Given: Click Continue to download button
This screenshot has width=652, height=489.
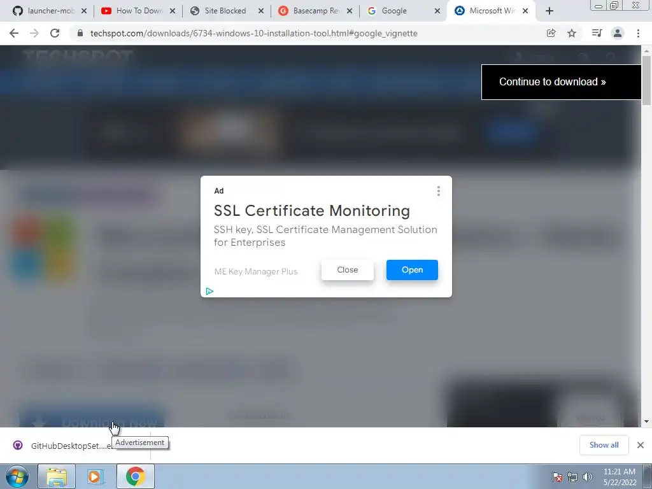Looking at the screenshot, I should pos(562,82).
